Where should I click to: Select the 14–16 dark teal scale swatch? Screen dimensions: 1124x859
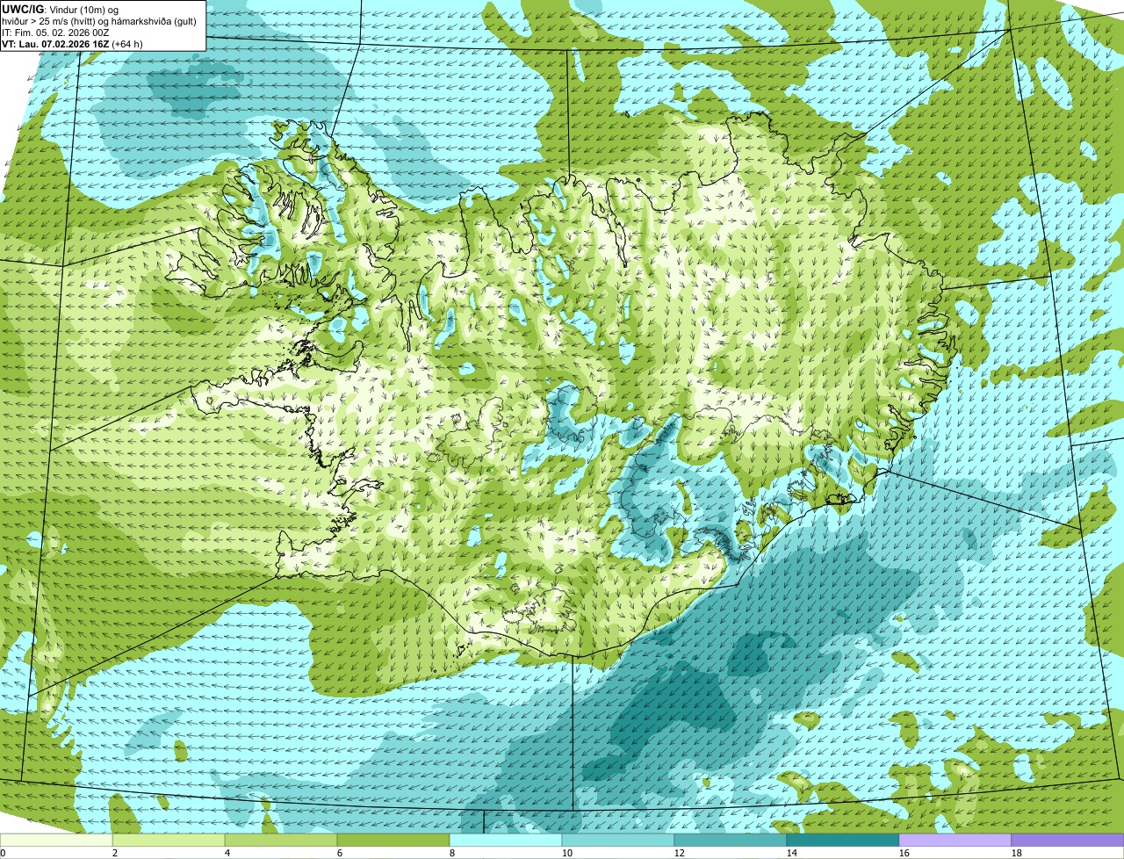pyautogui.click(x=843, y=841)
